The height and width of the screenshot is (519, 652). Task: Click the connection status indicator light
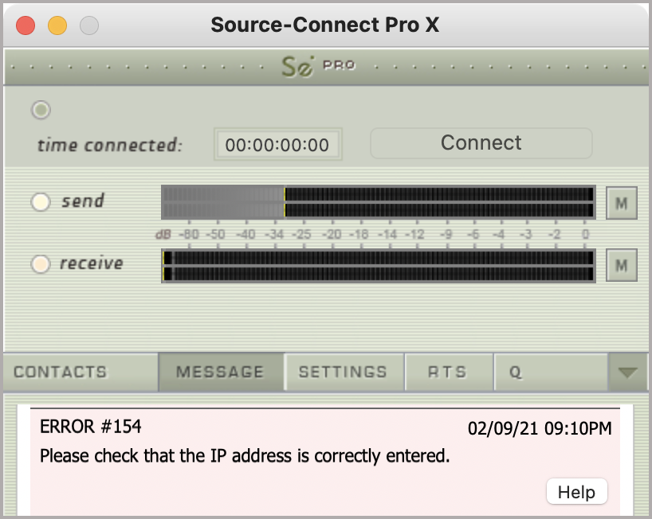41,110
